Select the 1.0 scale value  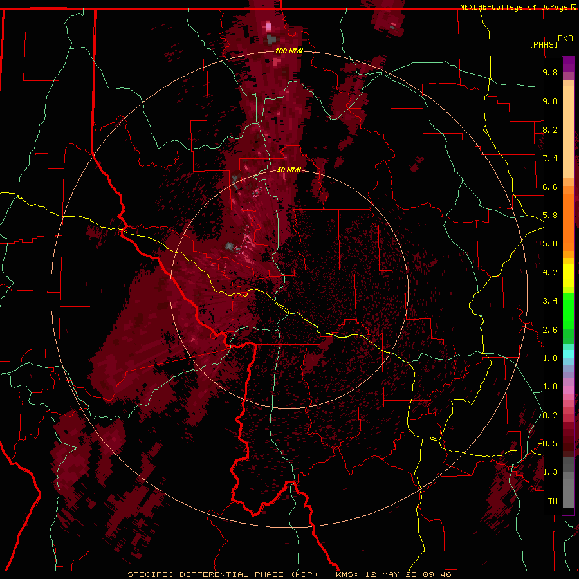click(550, 387)
